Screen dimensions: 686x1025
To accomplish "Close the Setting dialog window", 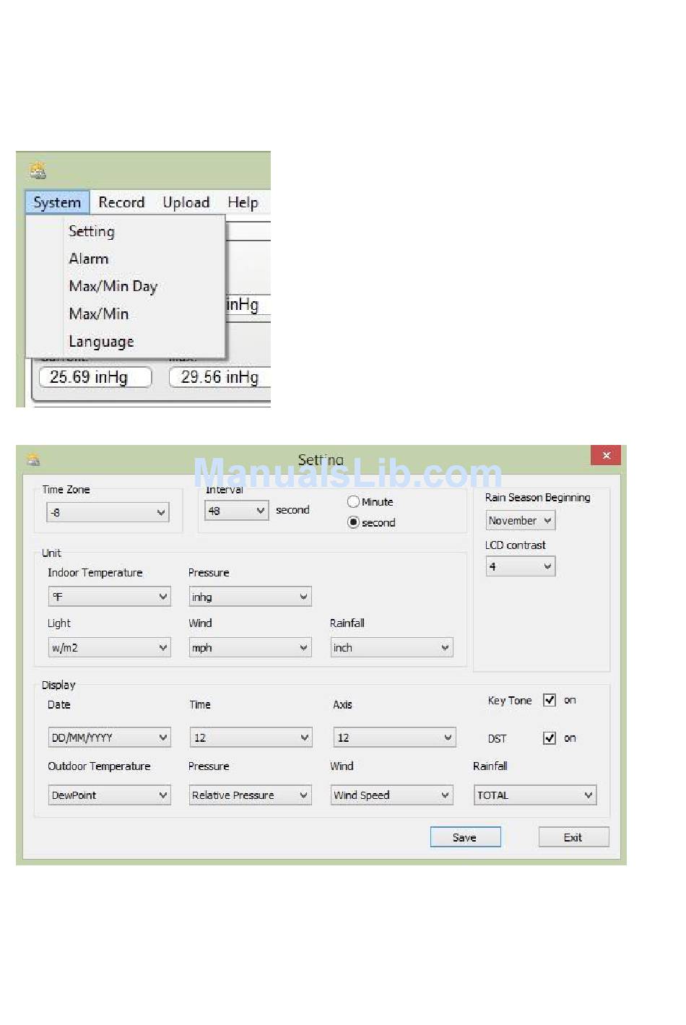I will tap(606, 455).
